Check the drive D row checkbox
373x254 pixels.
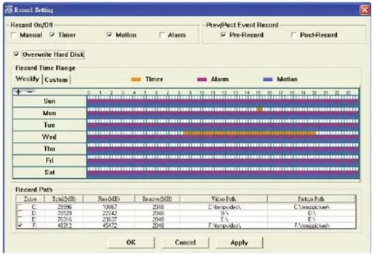tap(20, 213)
